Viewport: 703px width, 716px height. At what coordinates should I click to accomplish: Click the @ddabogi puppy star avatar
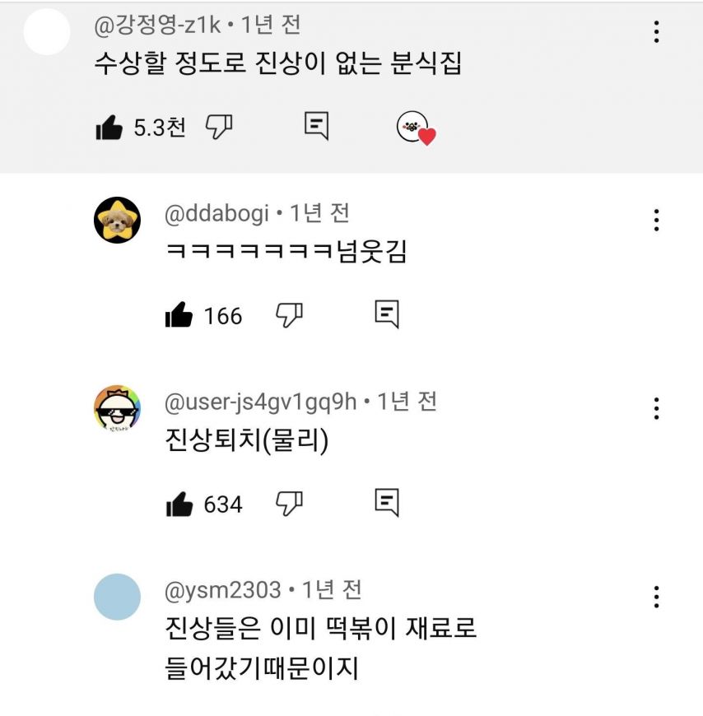(x=118, y=220)
